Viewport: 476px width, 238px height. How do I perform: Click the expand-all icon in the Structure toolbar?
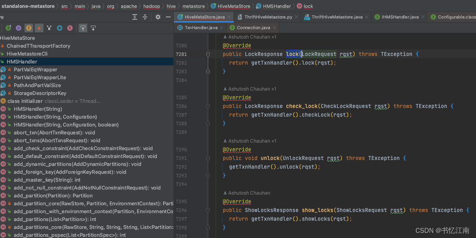[134, 17]
